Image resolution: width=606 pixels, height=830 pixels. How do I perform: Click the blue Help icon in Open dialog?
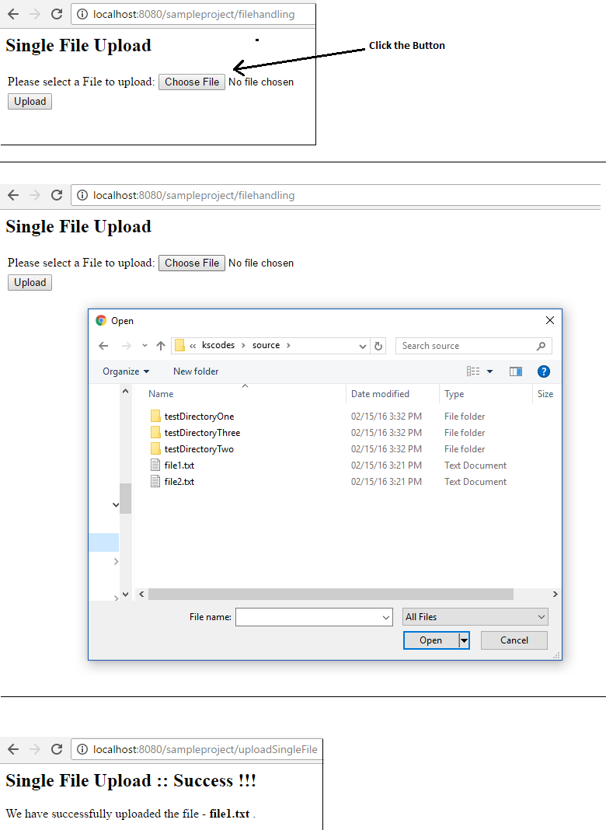(x=544, y=371)
